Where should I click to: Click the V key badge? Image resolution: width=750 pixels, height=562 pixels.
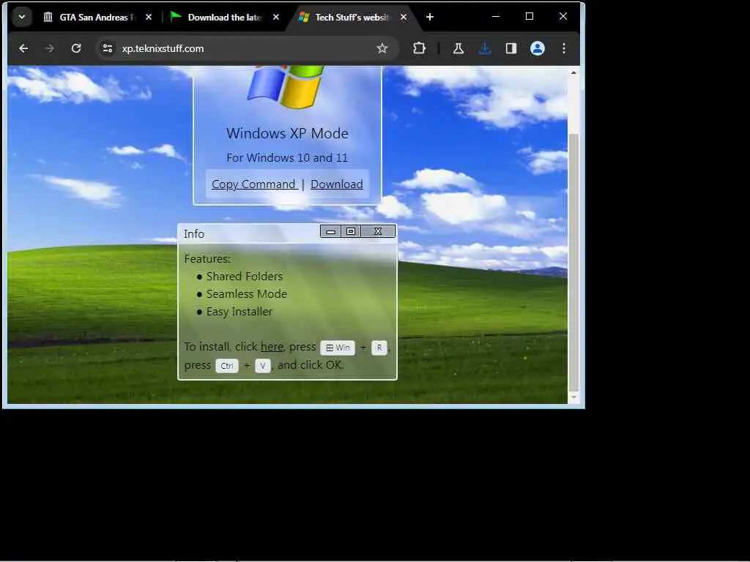pyautogui.click(x=263, y=366)
